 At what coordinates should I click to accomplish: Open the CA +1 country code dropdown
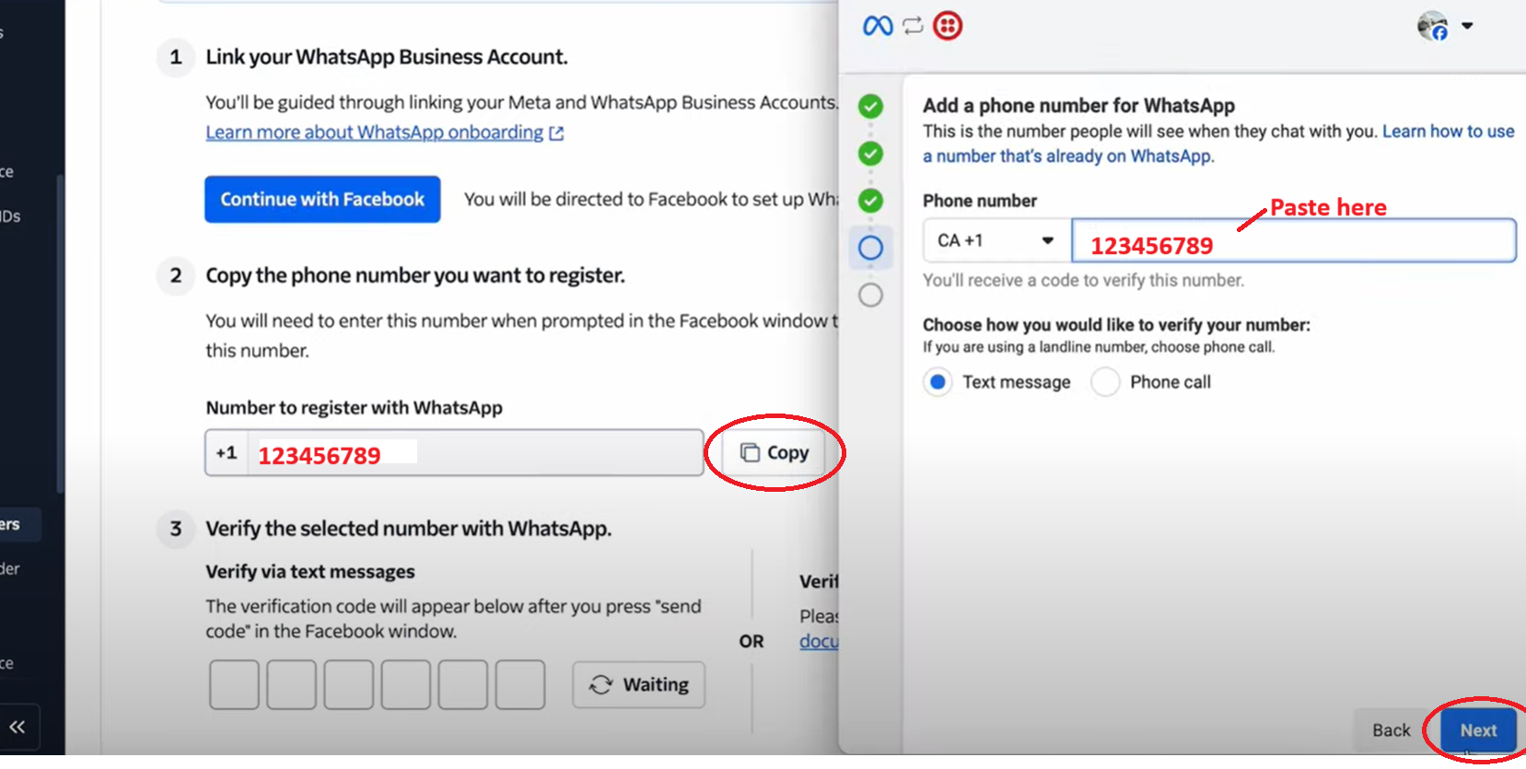click(997, 240)
